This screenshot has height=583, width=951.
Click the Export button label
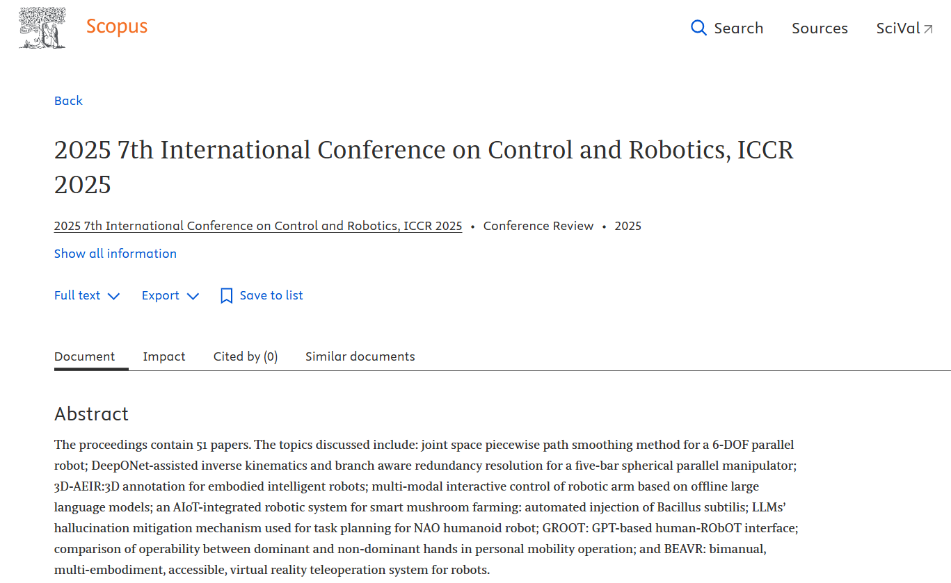point(161,295)
